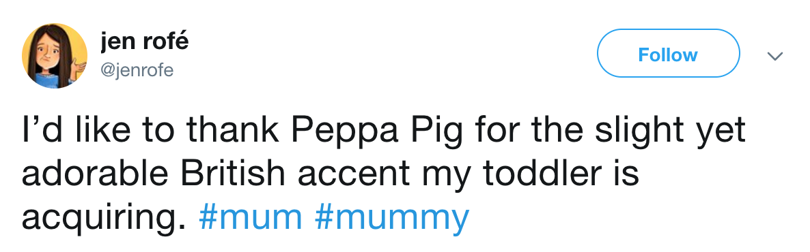This screenshot has width=810, height=252.
Task: Click the word adorable in the tweet
Action: click(x=95, y=174)
